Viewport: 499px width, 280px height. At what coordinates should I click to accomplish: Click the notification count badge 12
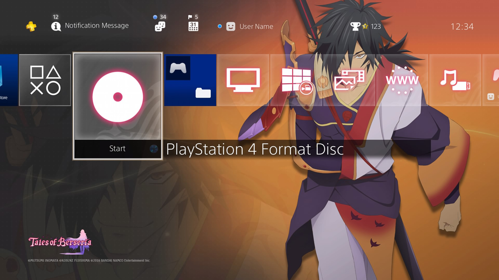[x=56, y=17]
